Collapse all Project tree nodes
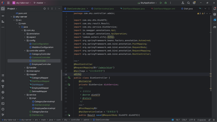Screen dimensions: 217x122 [x=52, y=9]
